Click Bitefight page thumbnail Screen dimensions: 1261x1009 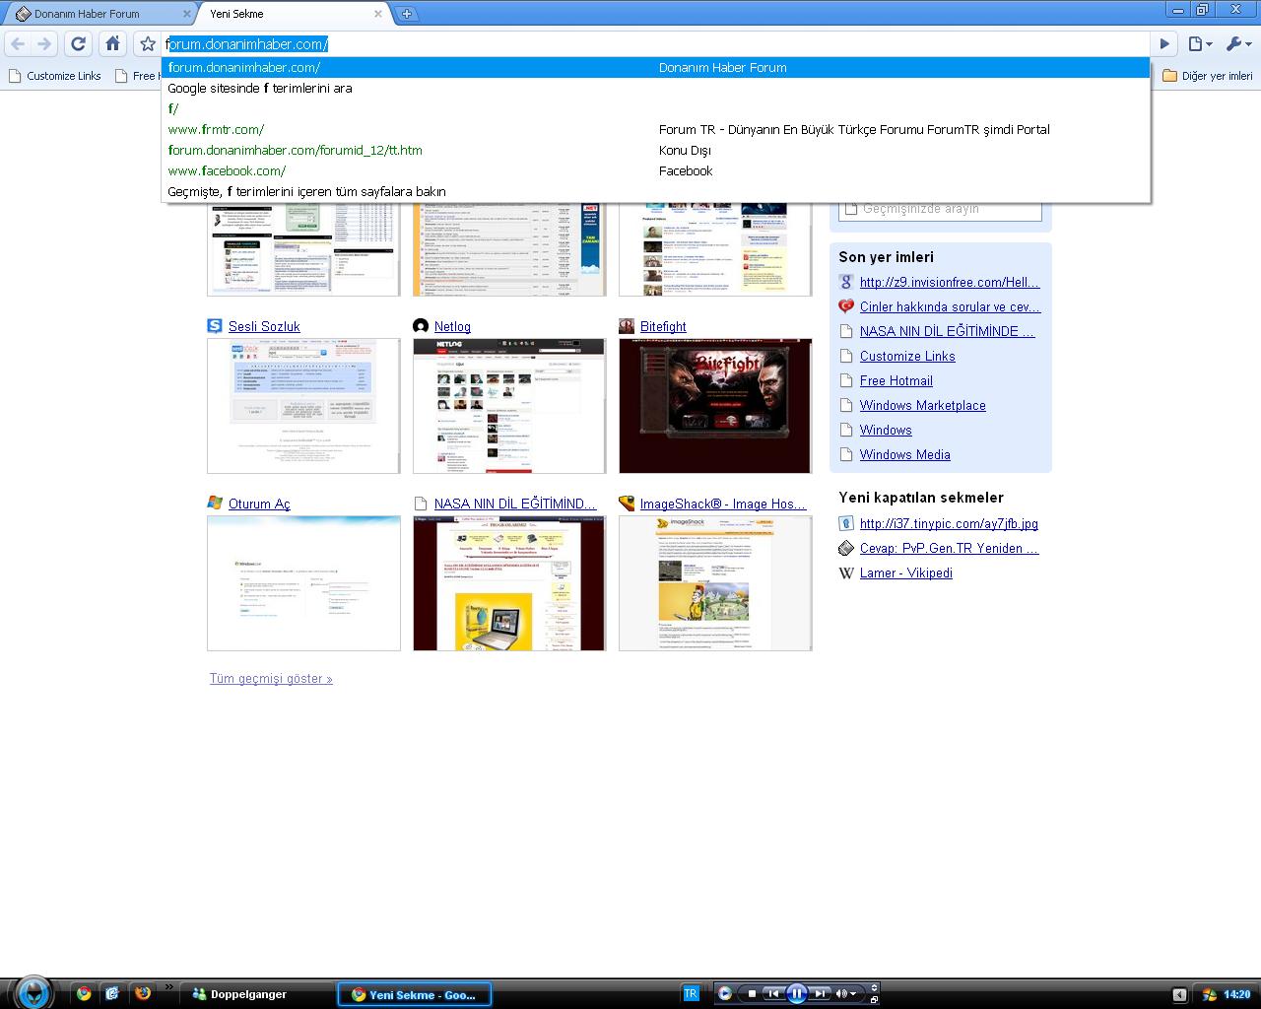click(x=715, y=406)
